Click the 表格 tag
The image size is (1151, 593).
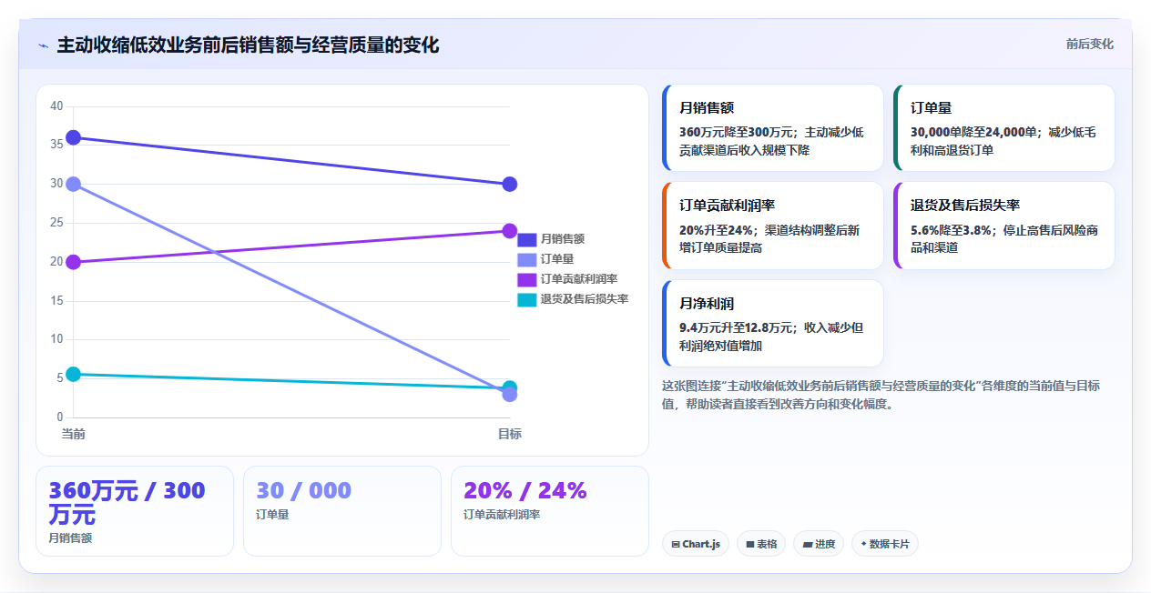761,544
